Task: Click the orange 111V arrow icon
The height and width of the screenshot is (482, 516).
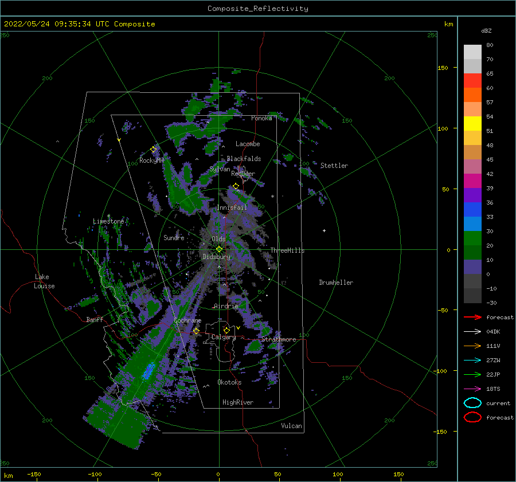Action: tap(472, 346)
